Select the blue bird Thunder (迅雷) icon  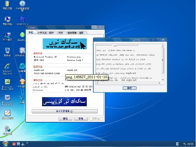(22, 99)
